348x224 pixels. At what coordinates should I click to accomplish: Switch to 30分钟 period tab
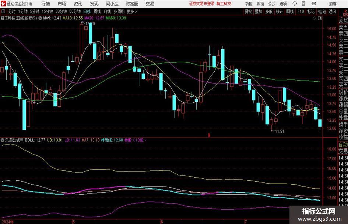pyautogui.click(x=61, y=11)
